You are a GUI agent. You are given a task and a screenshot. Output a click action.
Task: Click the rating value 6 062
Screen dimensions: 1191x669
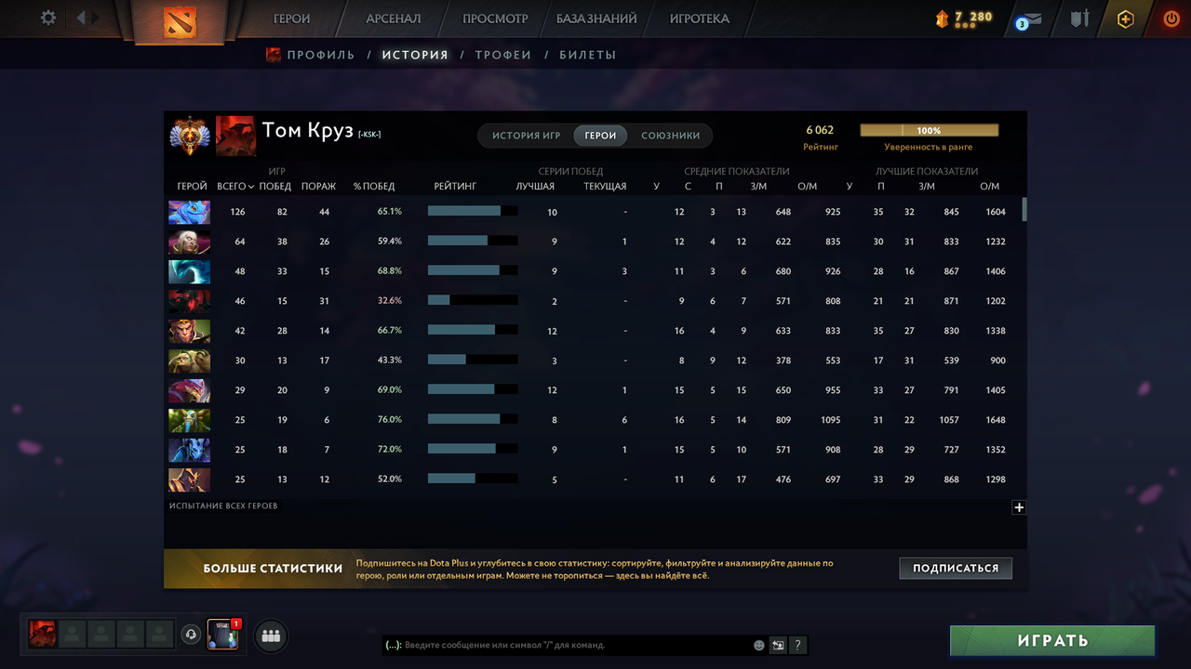820,130
